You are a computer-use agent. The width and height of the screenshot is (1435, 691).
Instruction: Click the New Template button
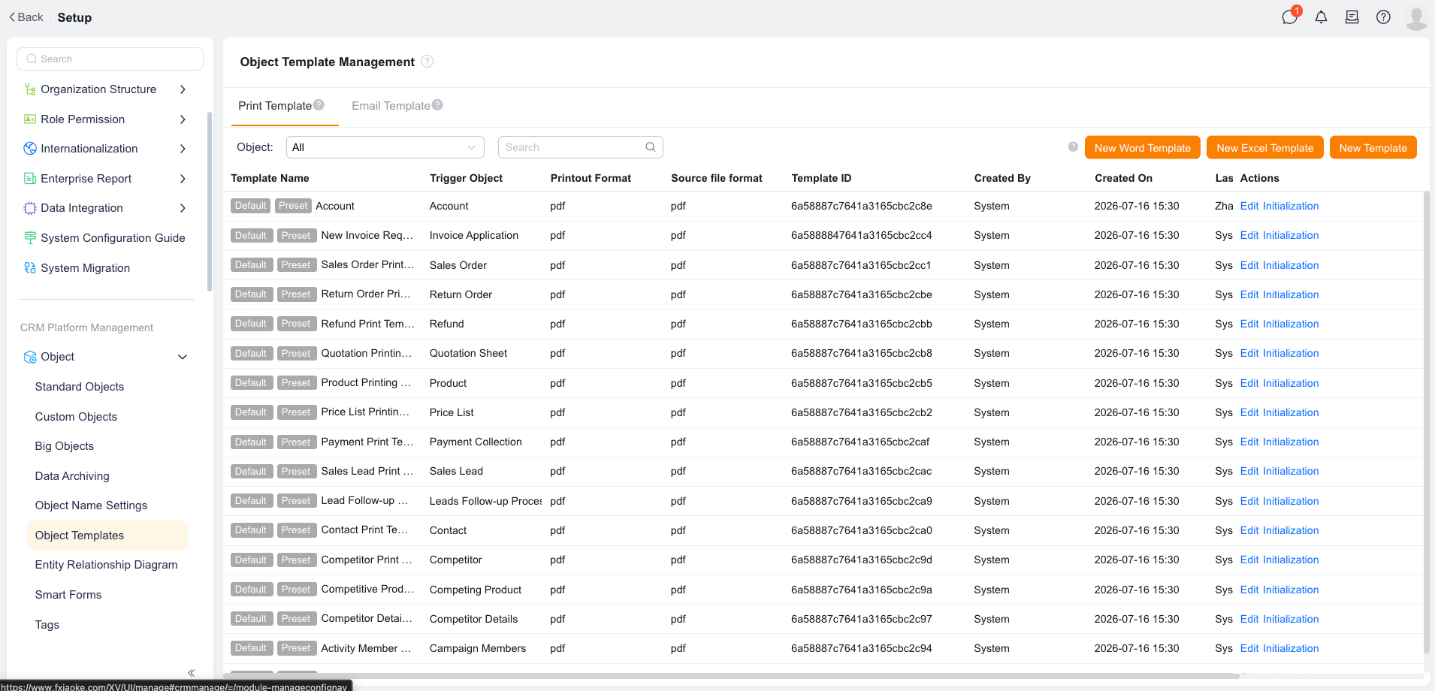tap(1373, 148)
